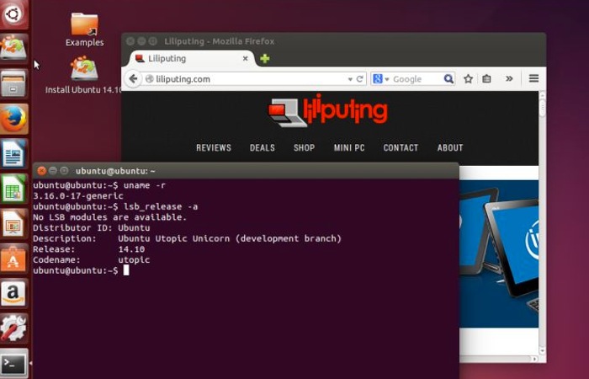Select the Terminal launcher icon
The image size is (589, 379).
point(14,363)
